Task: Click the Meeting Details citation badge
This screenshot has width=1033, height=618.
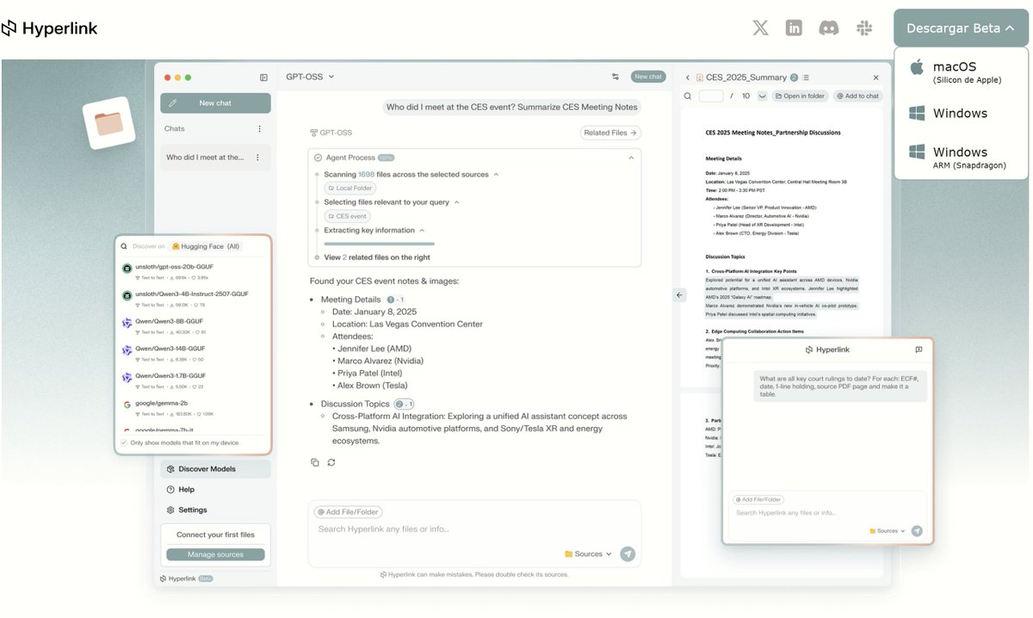Action: click(396, 300)
